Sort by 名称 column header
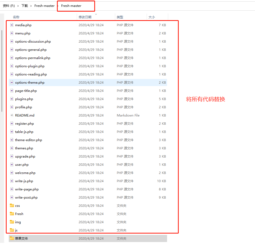 [x=16, y=17]
